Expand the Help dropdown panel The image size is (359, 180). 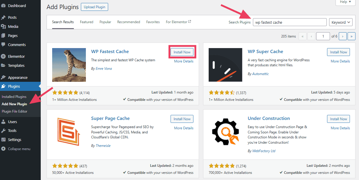pos(345,2)
